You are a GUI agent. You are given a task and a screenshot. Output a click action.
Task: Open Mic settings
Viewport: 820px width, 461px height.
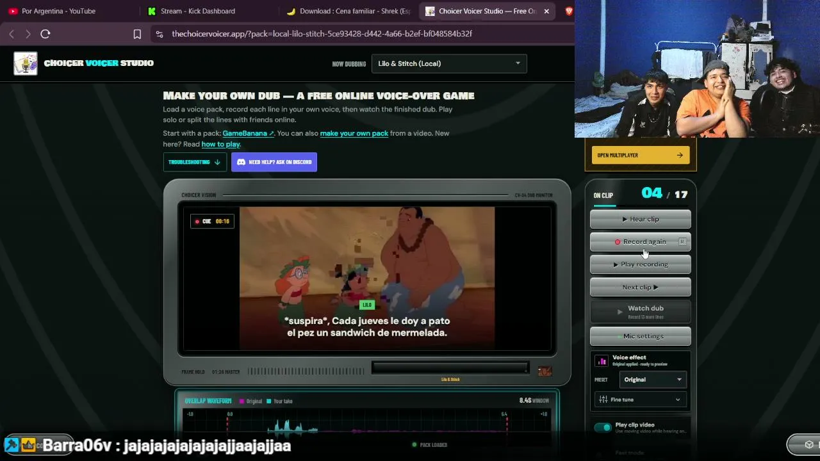641,336
